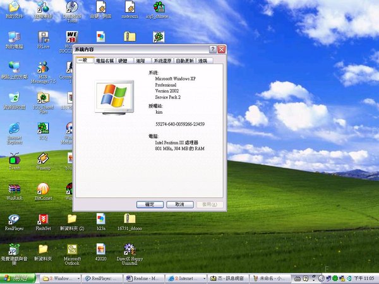Click the ICQ green flower tray icon
This screenshot has width=379, height=284.
point(335,279)
